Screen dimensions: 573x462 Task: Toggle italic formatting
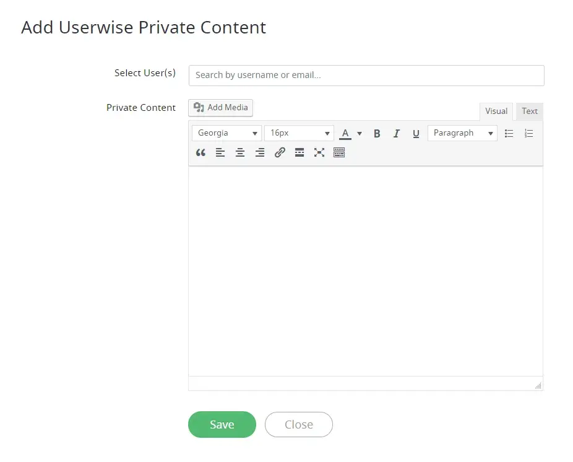click(397, 133)
